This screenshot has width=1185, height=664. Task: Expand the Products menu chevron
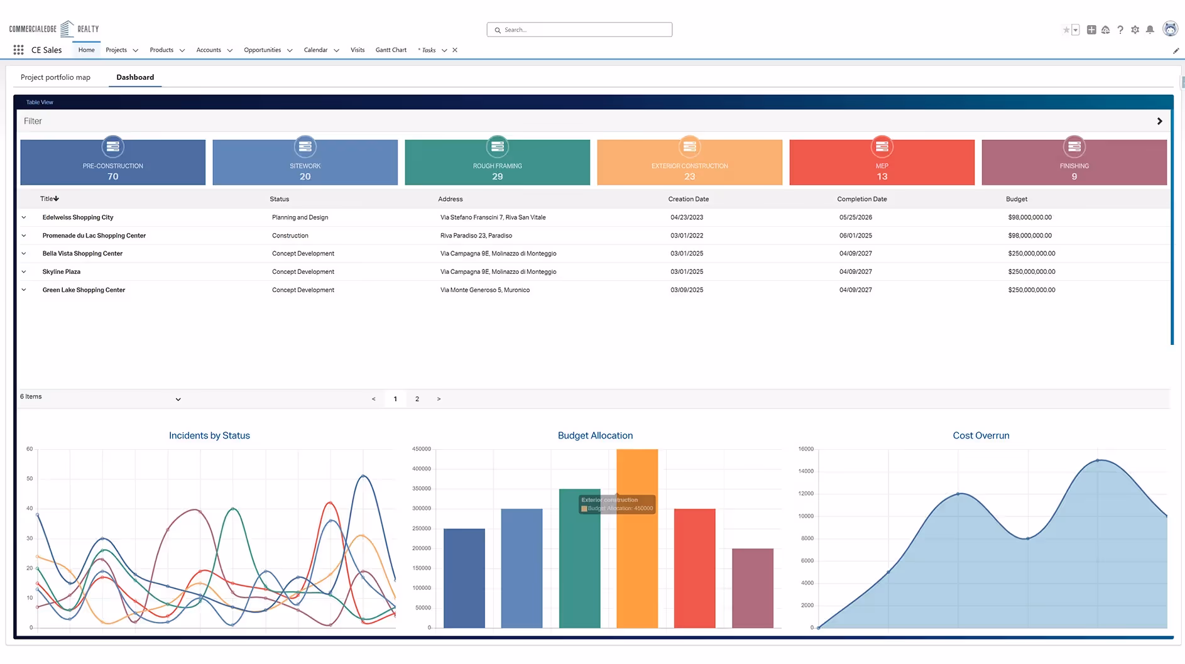182,50
